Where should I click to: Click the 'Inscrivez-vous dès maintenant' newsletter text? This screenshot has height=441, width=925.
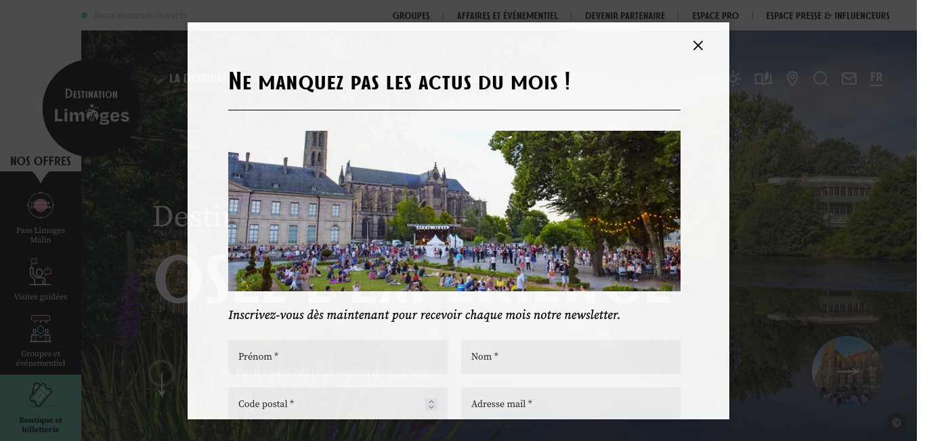tap(424, 315)
